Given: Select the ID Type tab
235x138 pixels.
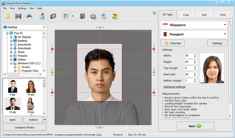Looking at the screenshot, I should pyautogui.click(x=168, y=14).
